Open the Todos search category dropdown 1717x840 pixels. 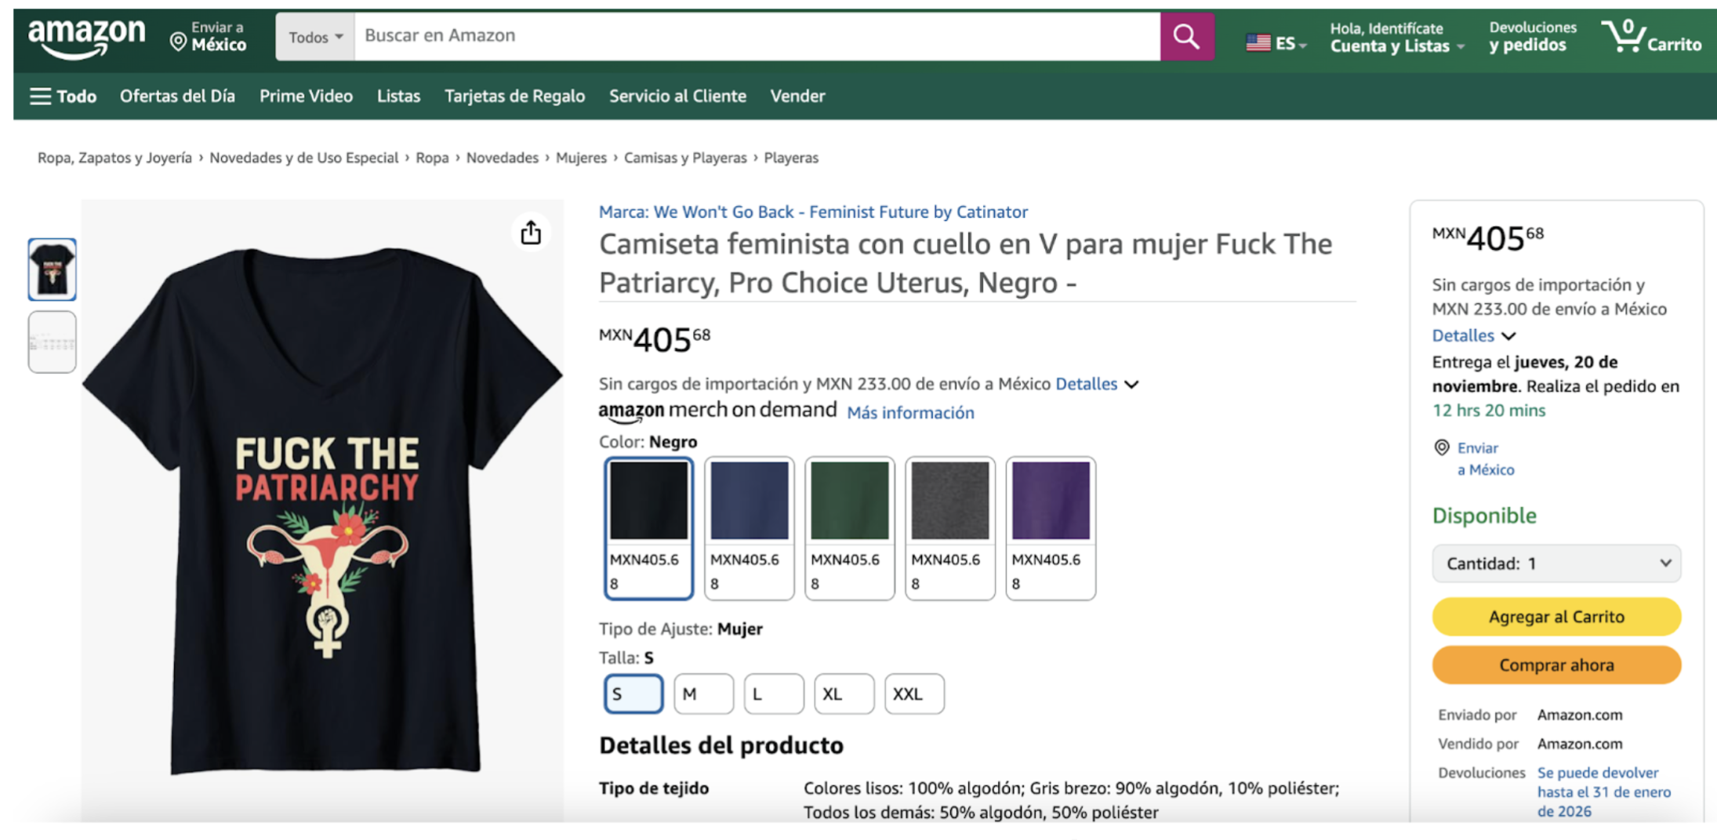315,37
